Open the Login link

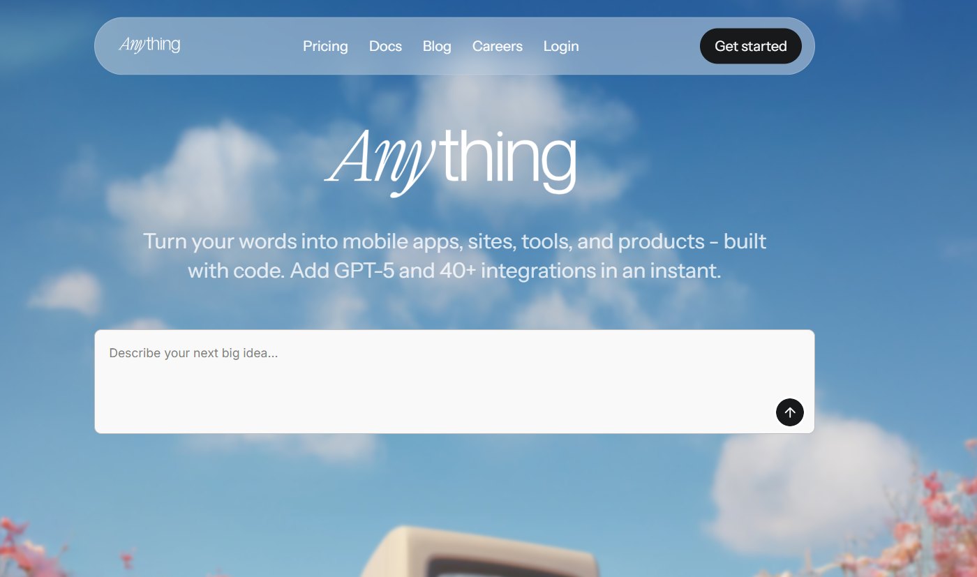561,46
